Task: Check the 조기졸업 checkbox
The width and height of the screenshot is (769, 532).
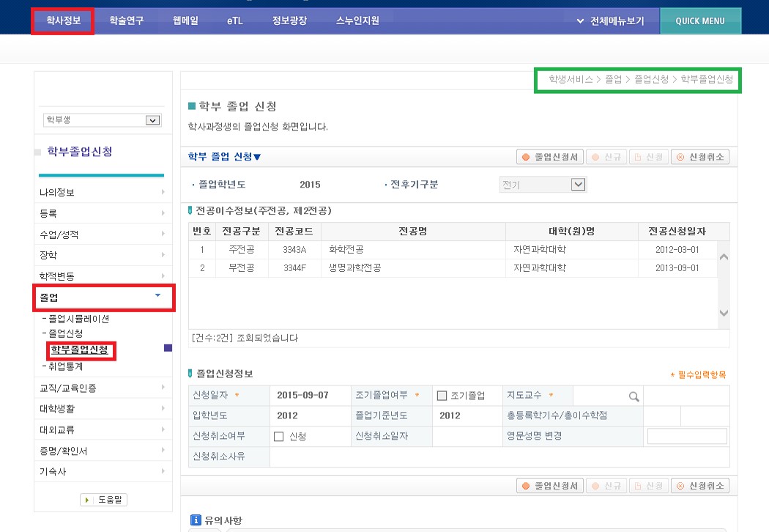Action: tap(442, 396)
